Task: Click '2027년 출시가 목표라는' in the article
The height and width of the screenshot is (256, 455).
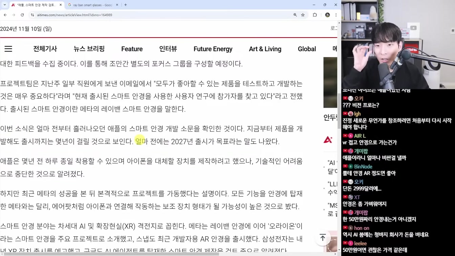Action: 207,142
